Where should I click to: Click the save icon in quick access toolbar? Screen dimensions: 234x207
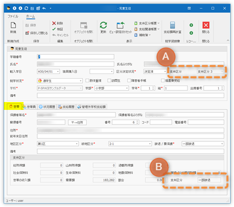pyautogui.click(x=32, y=8)
